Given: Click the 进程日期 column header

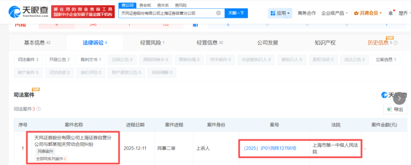Looking at the screenshot, I should (135, 125).
